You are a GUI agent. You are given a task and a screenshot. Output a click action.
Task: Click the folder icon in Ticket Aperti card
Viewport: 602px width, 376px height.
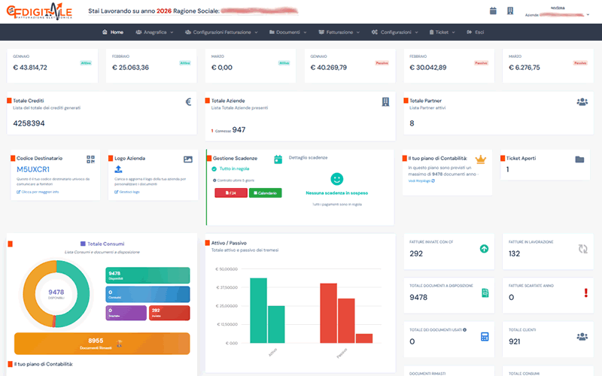tap(579, 159)
